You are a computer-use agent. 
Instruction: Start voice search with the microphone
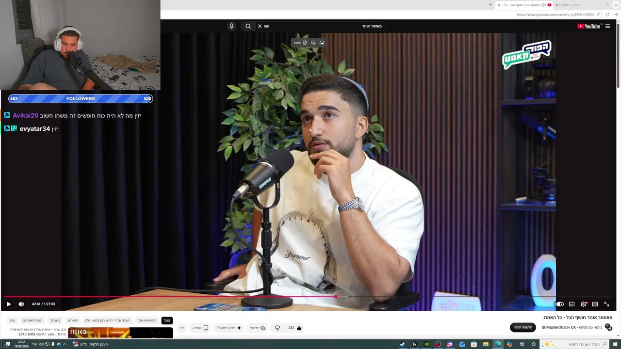(231, 26)
